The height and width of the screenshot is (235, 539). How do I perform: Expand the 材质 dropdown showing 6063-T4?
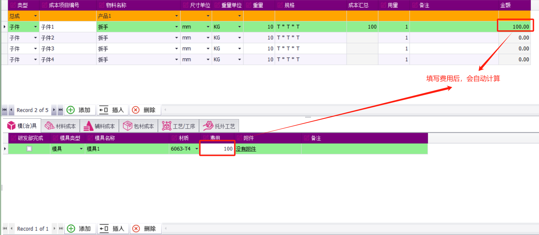pos(196,149)
